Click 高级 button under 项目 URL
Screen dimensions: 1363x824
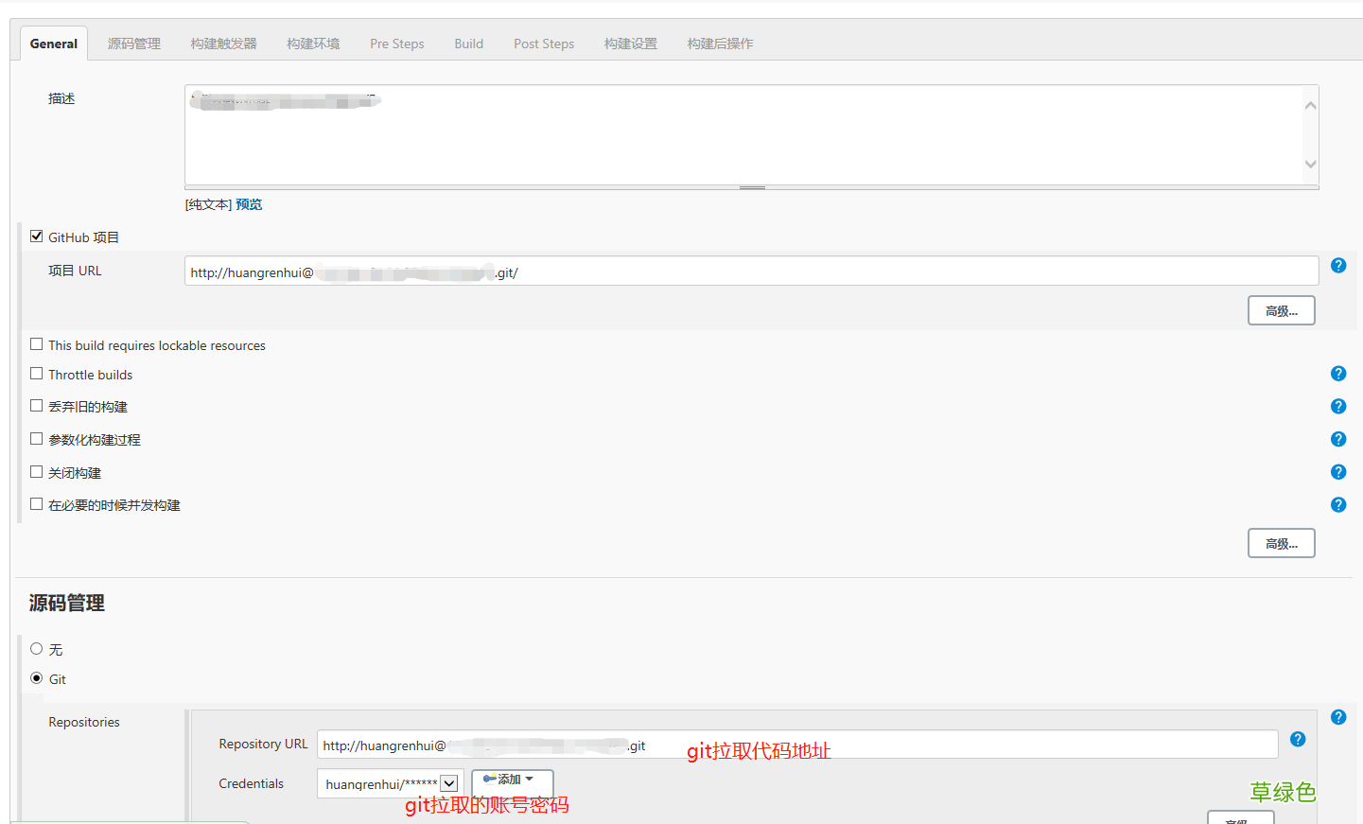1281,311
